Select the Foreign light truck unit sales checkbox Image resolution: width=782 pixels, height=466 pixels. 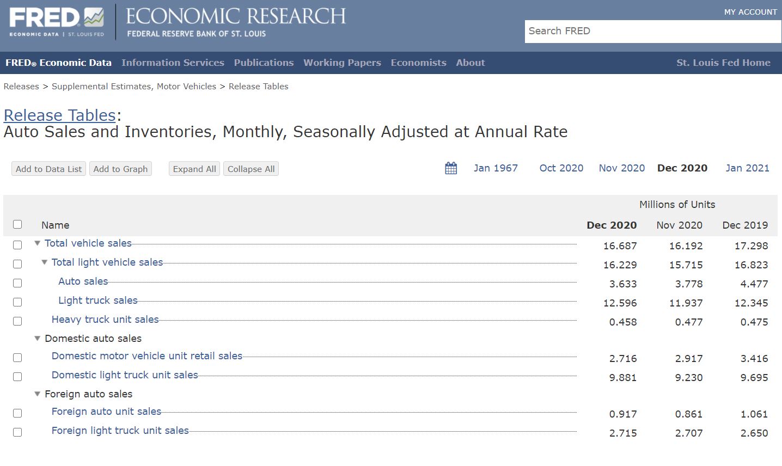pos(17,432)
